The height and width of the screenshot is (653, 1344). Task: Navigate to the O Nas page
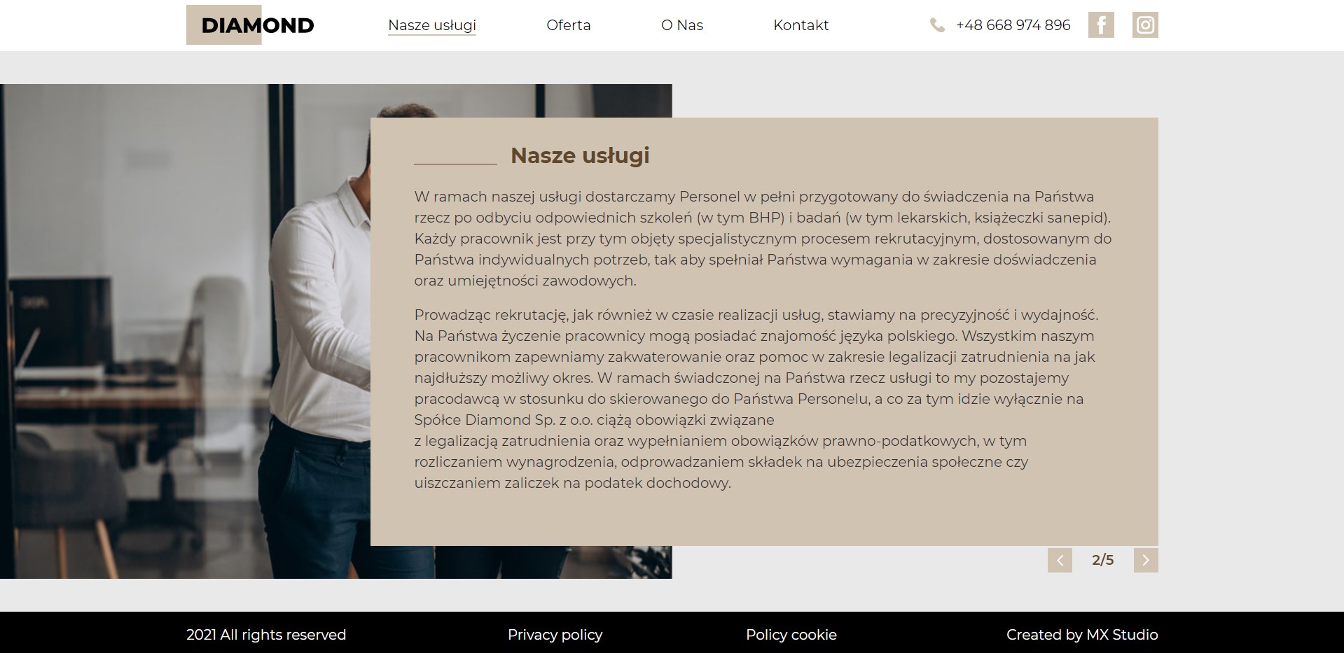coord(681,25)
